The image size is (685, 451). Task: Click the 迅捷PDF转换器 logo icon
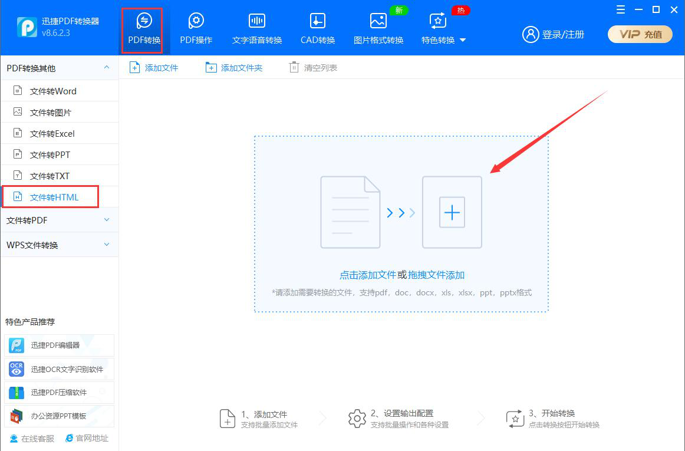click(27, 27)
